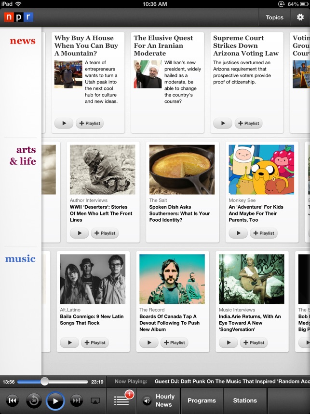The width and height of the screenshot is (310, 414).
Task: Skip to previous track
Action: 13,400
